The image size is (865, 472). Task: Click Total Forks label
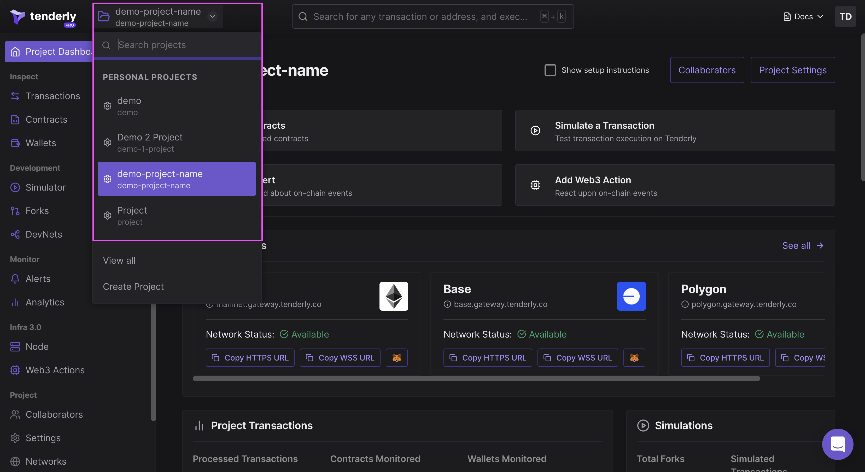(661, 459)
